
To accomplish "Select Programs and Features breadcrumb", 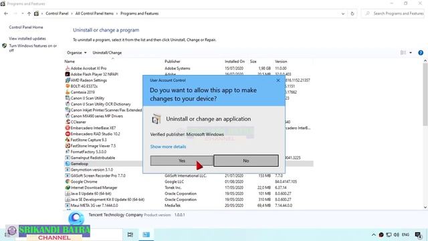I will click(x=140, y=13).
